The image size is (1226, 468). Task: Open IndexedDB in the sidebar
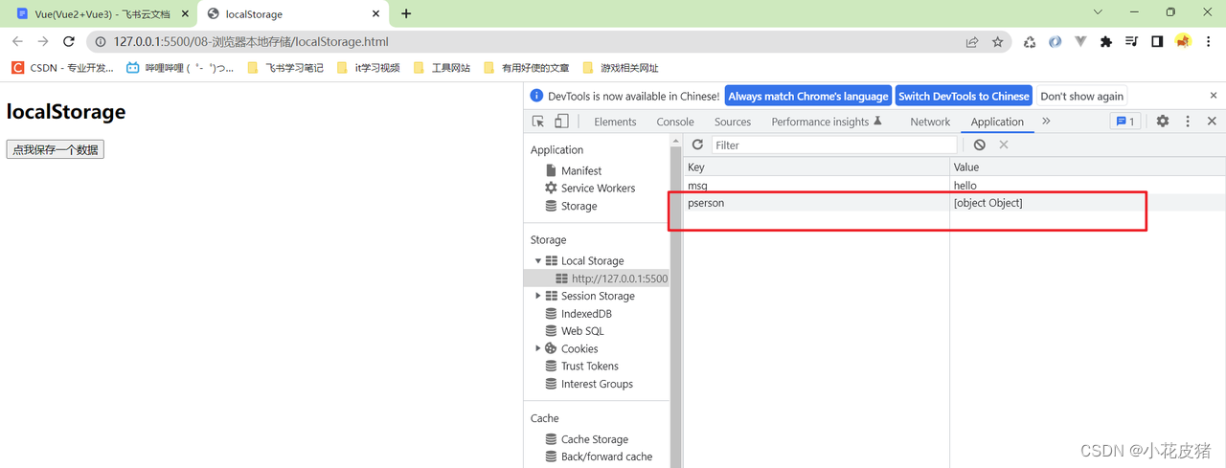coord(586,314)
